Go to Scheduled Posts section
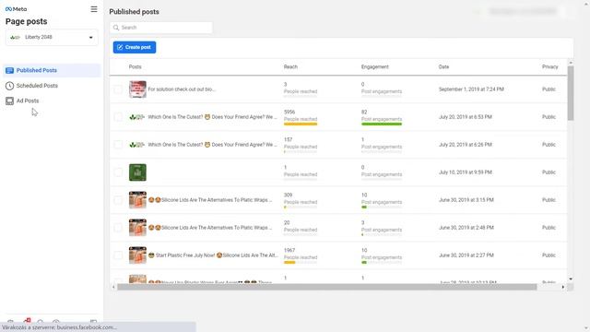590x332 pixels. pos(37,86)
